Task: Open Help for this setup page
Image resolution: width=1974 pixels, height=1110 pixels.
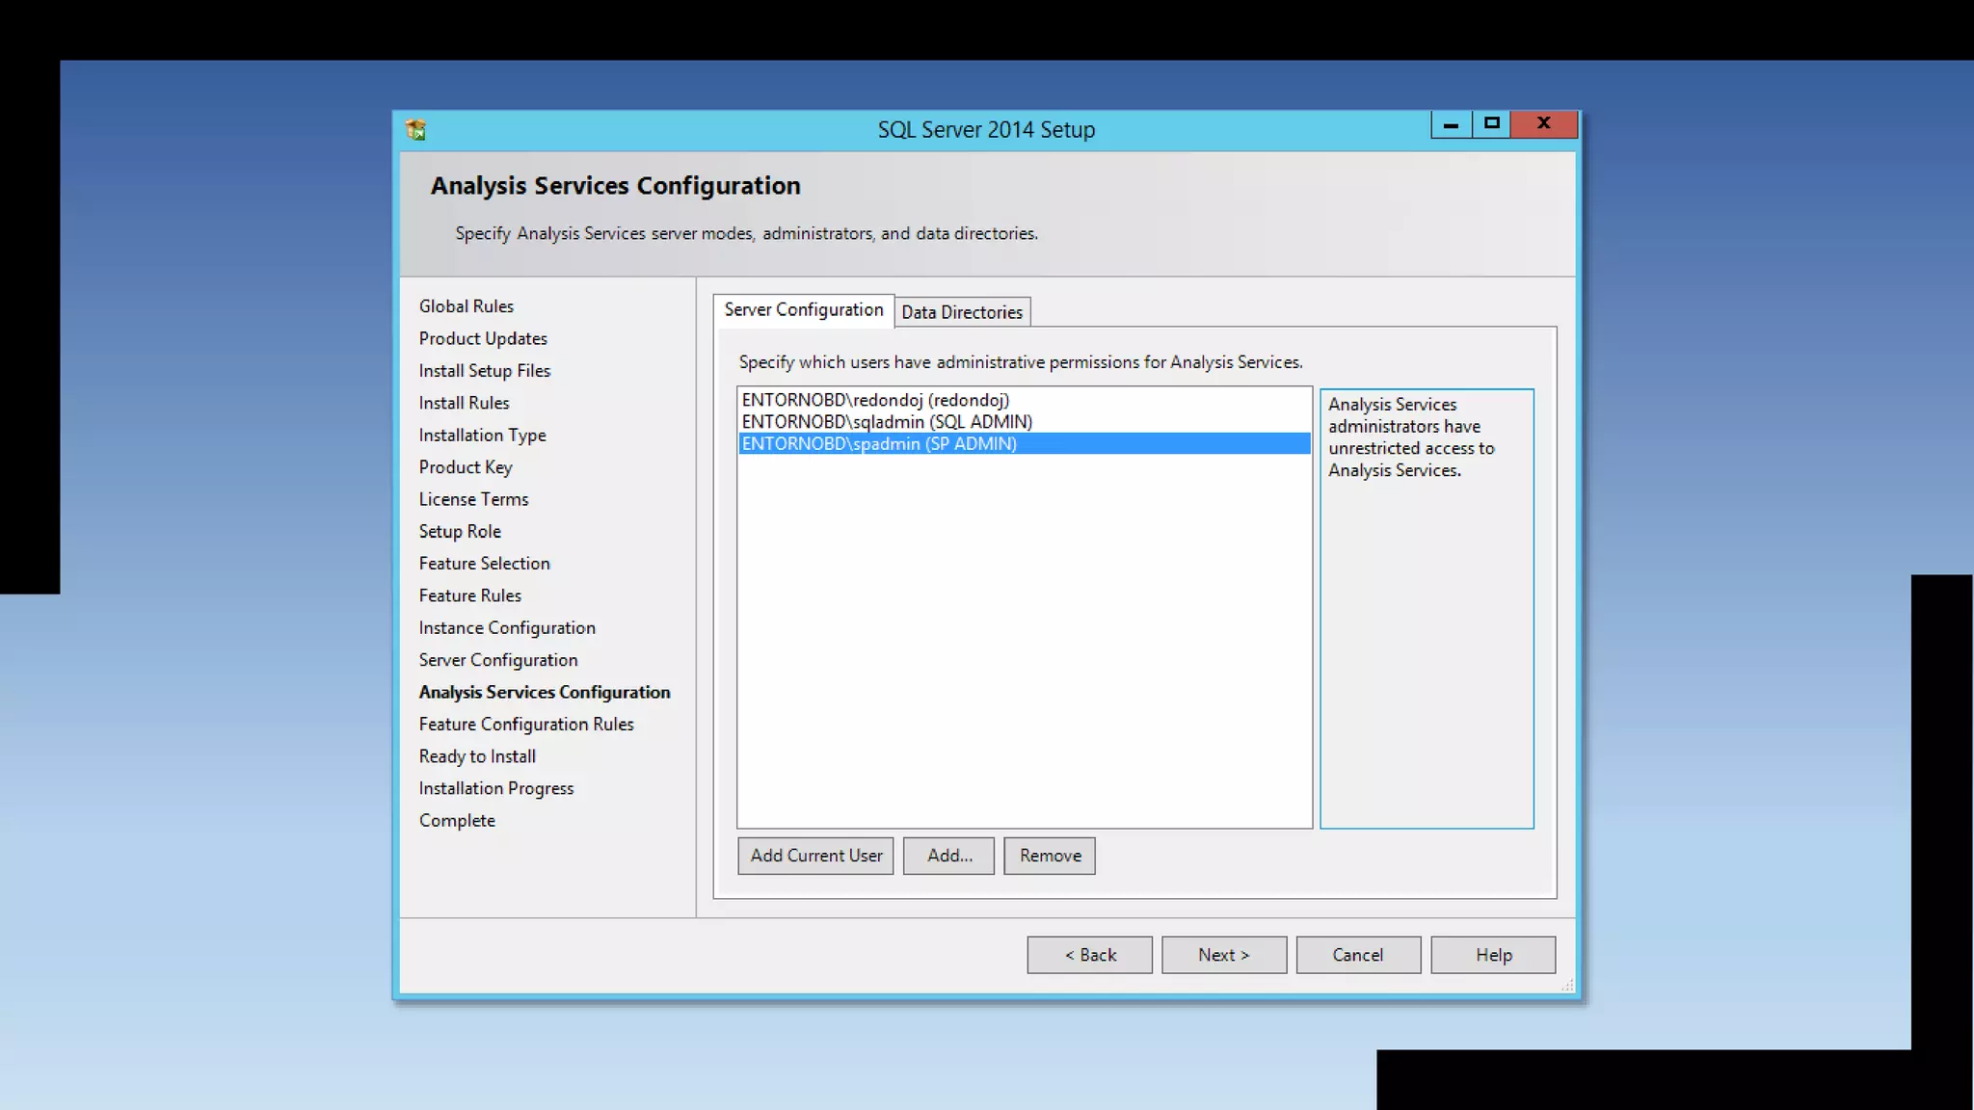Action: pos(1492,955)
